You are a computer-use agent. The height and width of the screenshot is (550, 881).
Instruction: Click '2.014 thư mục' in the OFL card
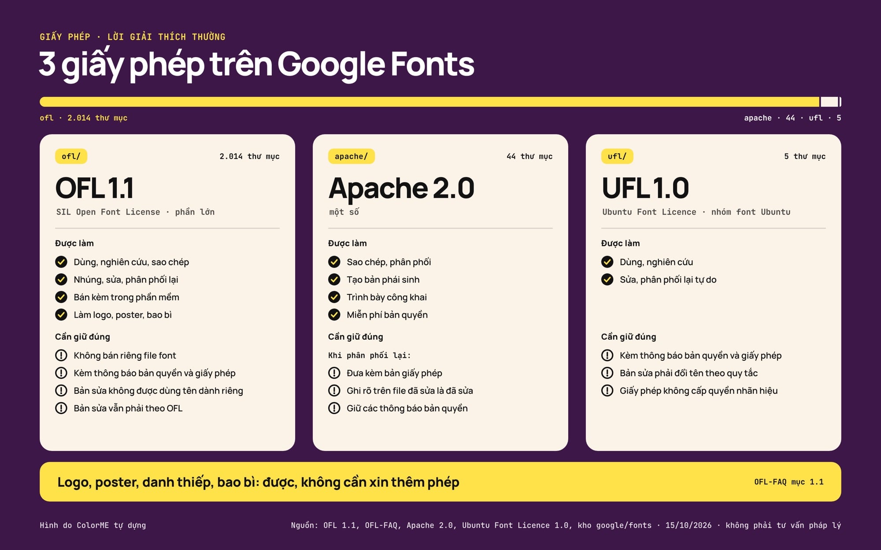coord(249,157)
